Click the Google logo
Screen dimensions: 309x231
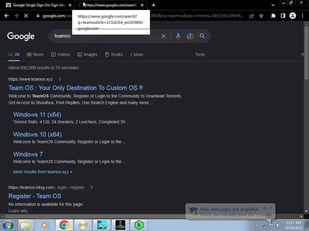point(21,36)
